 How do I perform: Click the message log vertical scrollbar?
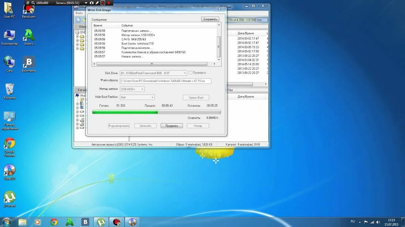[x=219, y=46]
